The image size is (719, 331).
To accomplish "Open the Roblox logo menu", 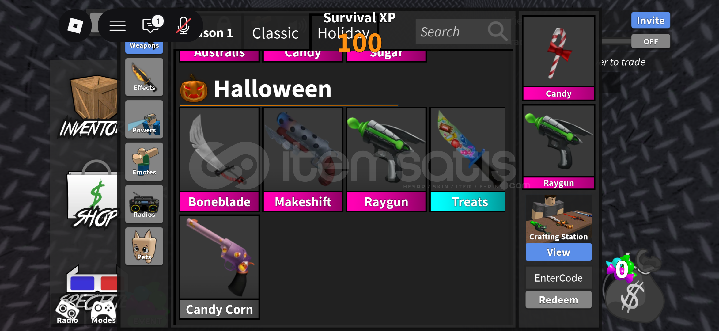I will [75, 26].
